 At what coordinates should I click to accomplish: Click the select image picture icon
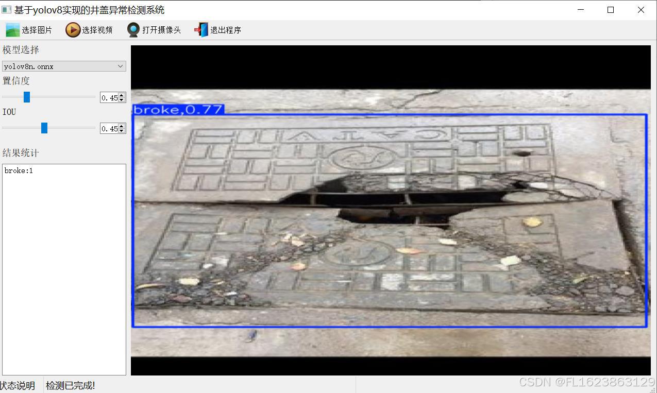pyautogui.click(x=12, y=30)
